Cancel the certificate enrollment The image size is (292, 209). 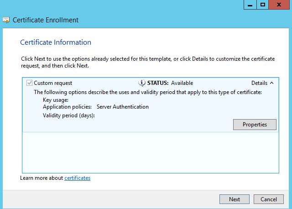(269, 199)
